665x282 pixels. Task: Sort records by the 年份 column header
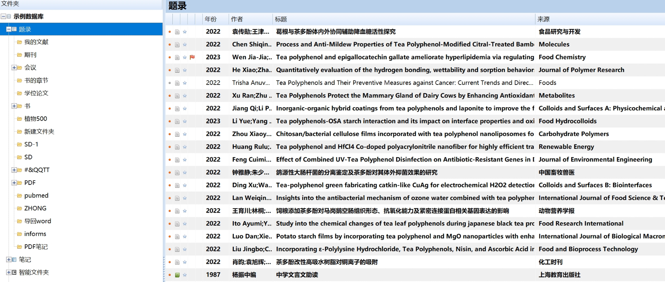point(215,19)
